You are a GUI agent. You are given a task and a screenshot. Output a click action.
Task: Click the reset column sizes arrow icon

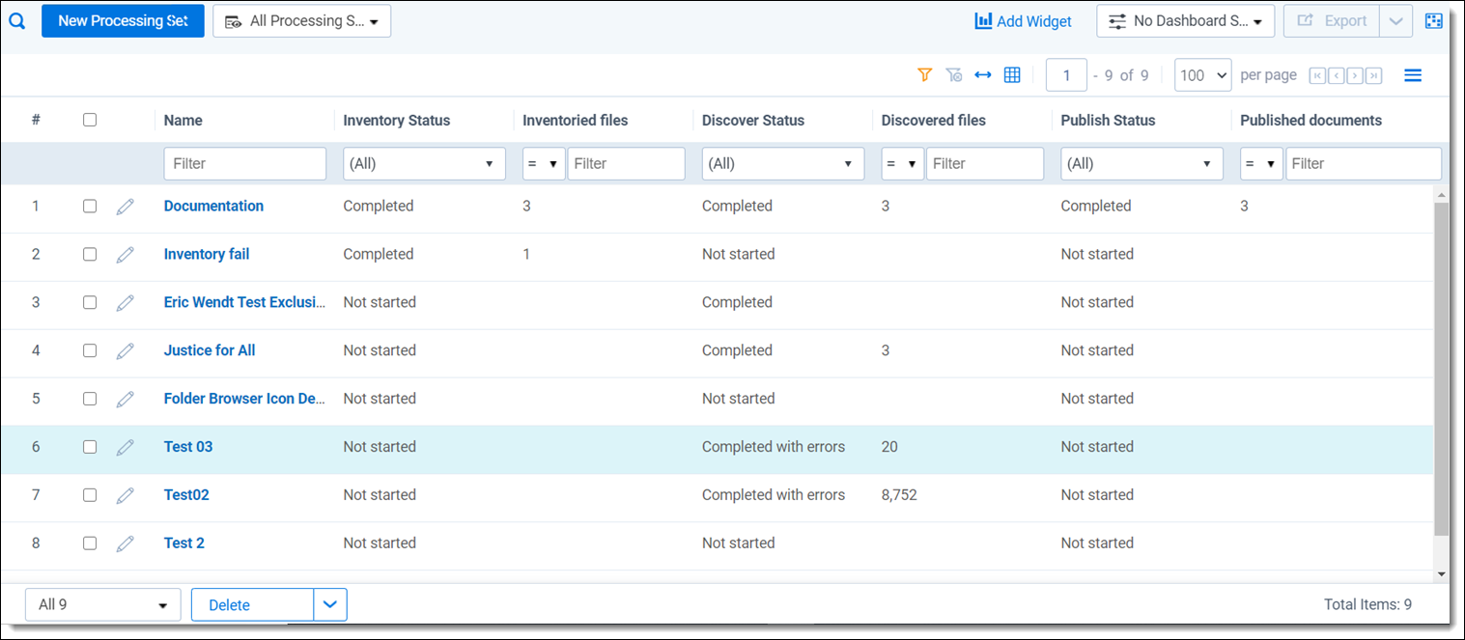tap(982, 75)
